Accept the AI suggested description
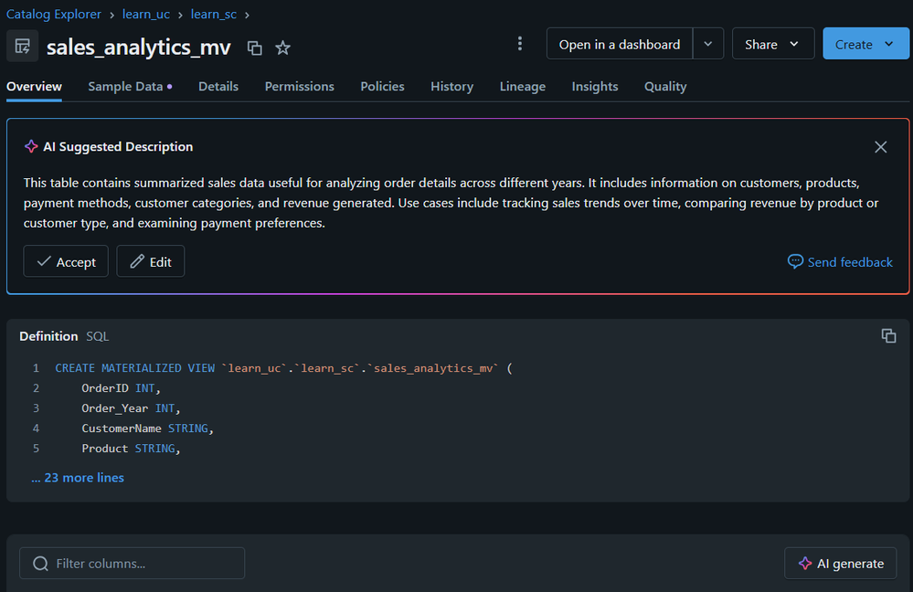913x592 pixels. (x=66, y=262)
